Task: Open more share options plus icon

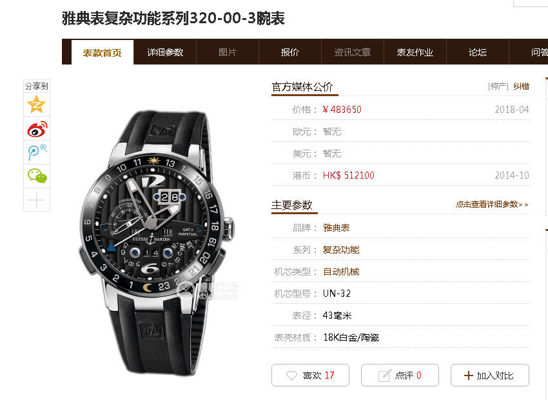Action: [37, 200]
